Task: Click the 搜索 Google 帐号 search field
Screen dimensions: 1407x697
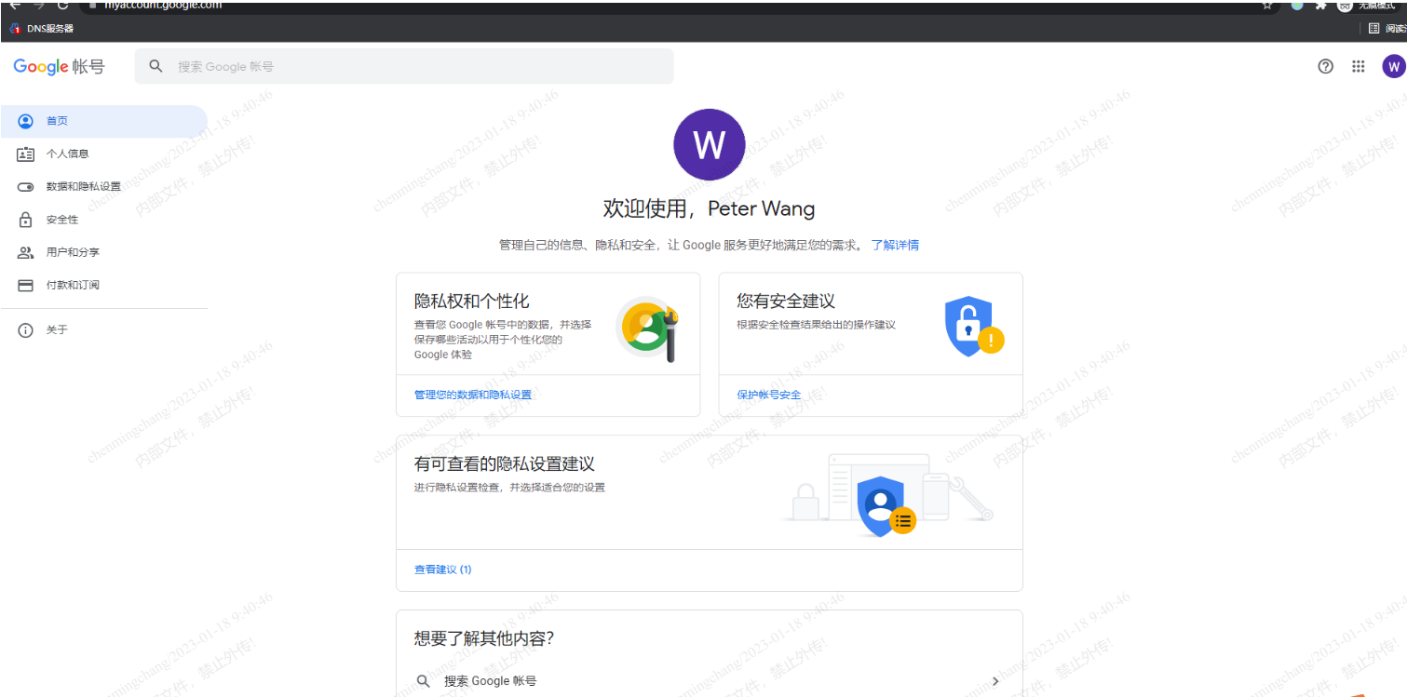Action: click(x=403, y=66)
